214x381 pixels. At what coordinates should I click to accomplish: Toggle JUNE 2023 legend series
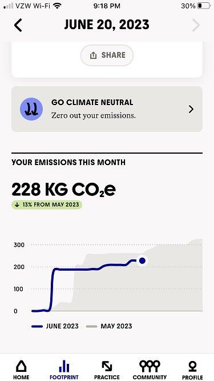[55, 326]
